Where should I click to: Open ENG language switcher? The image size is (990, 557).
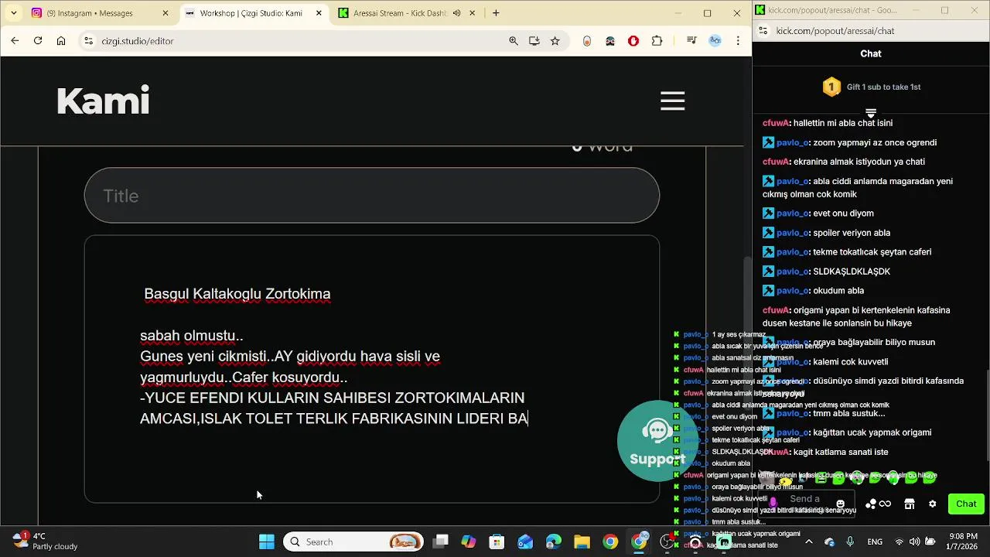[874, 542]
